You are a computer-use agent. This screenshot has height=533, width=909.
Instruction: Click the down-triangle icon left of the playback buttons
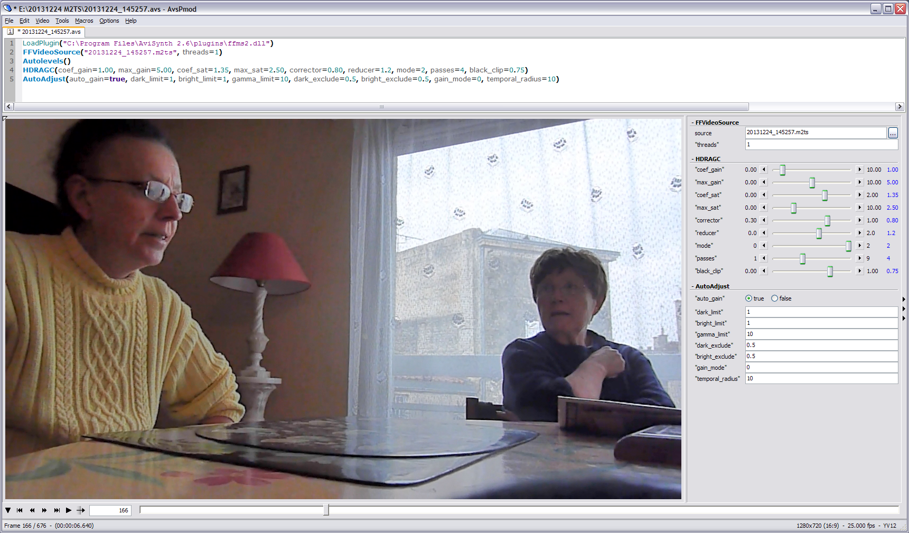click(x=8, y=510)
